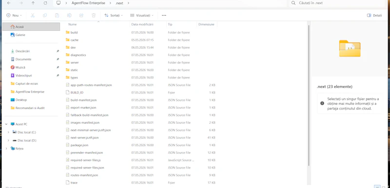
Task: Toggle the Detalii details pane
Action: tap(374, 16)
